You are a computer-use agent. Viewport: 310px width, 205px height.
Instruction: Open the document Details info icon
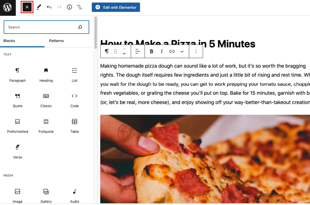(x=69, y=7)
